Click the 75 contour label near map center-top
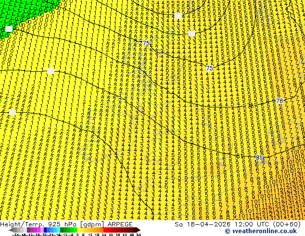The image size is (305, 236). click(146, 43)
